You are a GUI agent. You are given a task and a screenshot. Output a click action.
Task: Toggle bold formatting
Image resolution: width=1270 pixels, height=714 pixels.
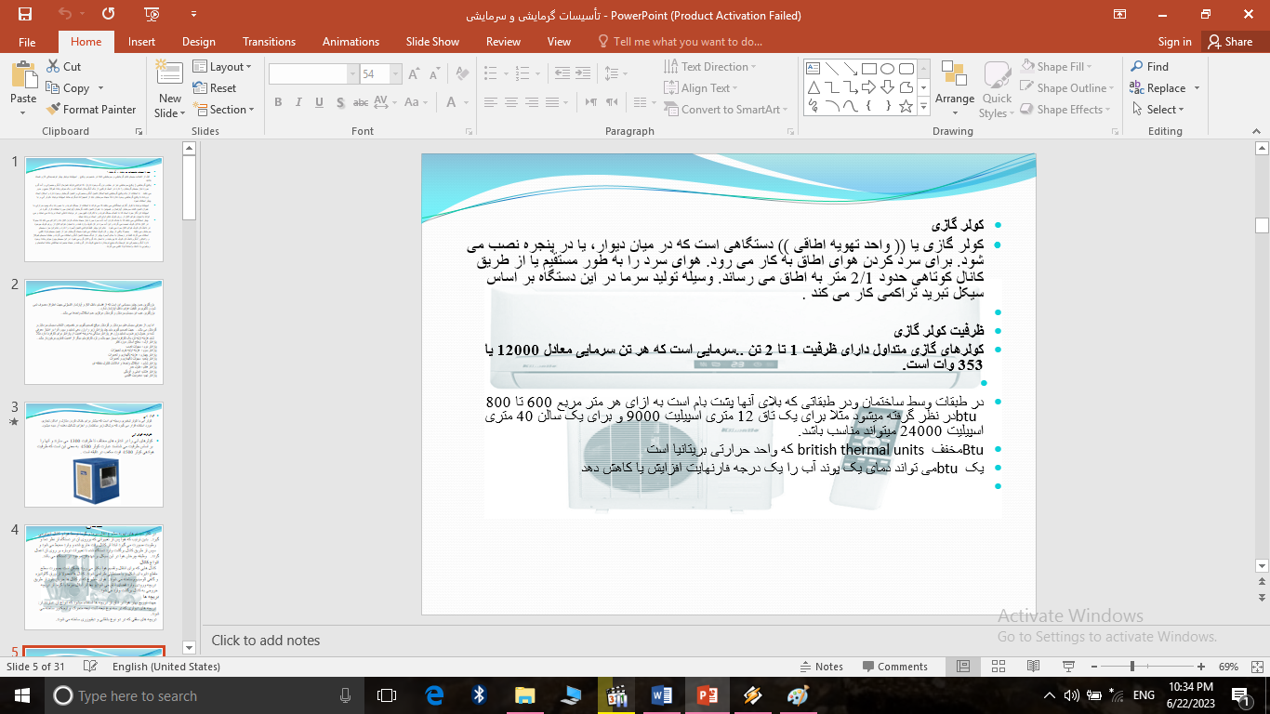point(278,102)
